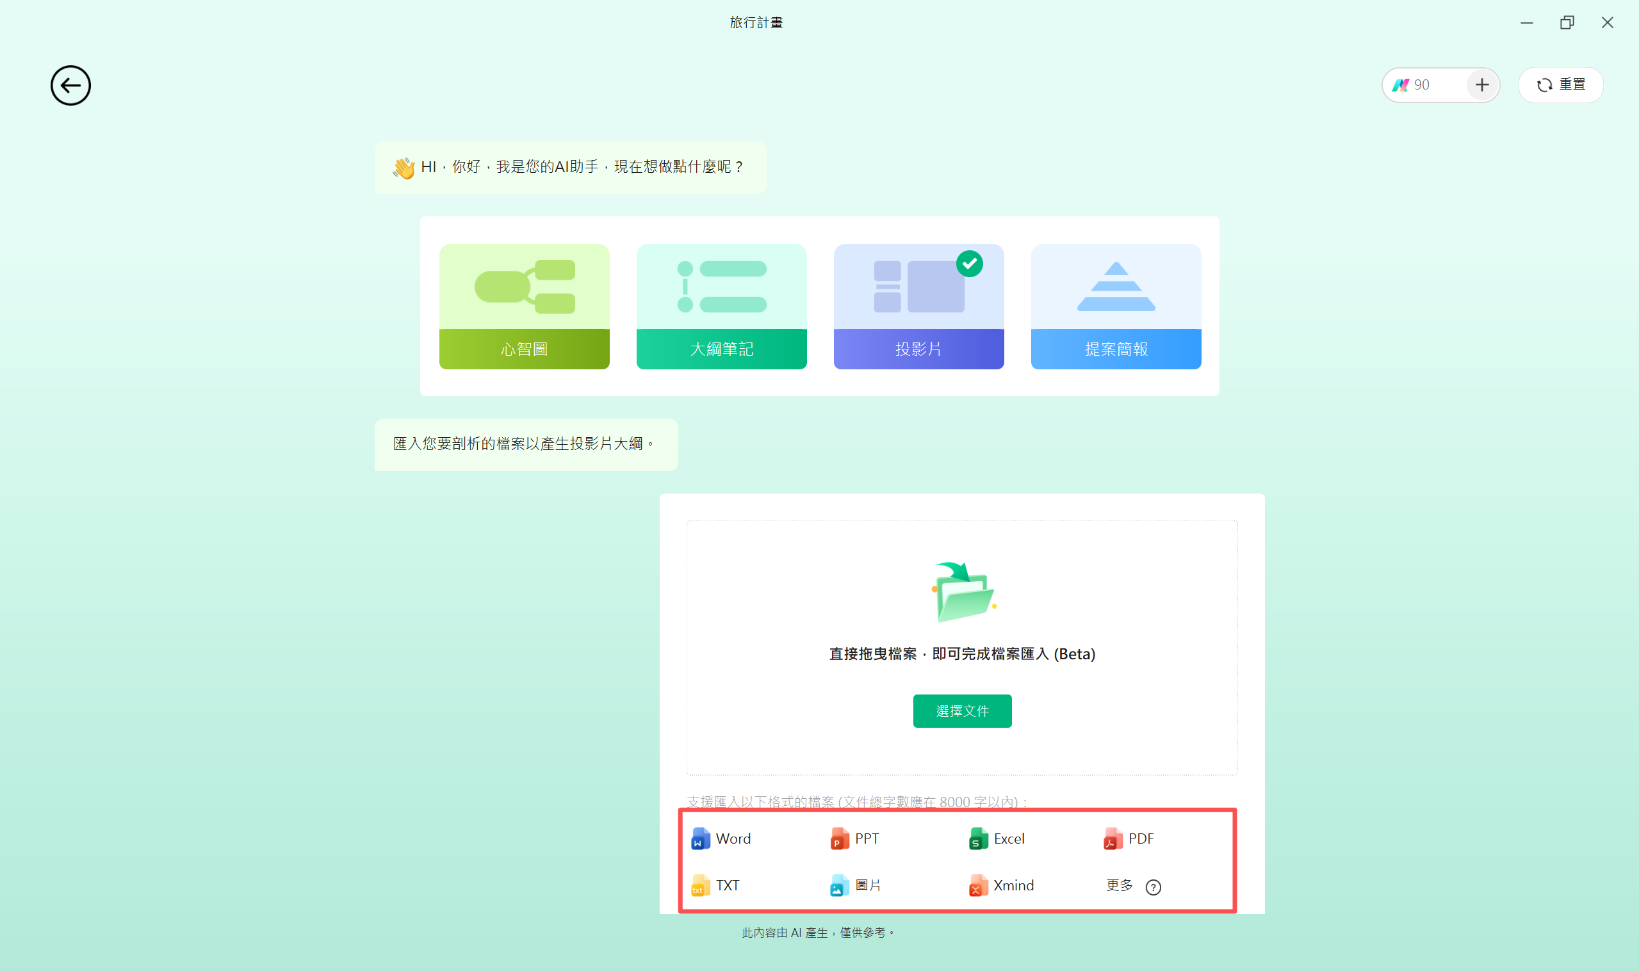Screen dimensions: 1639x971
Task: Select the 心智圖 option card
Action: (524, 306)
